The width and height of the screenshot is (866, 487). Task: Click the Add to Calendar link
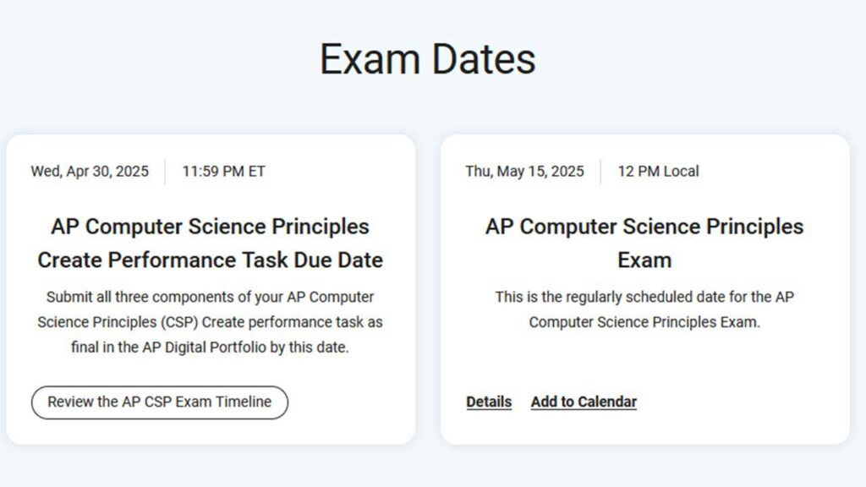584,402
